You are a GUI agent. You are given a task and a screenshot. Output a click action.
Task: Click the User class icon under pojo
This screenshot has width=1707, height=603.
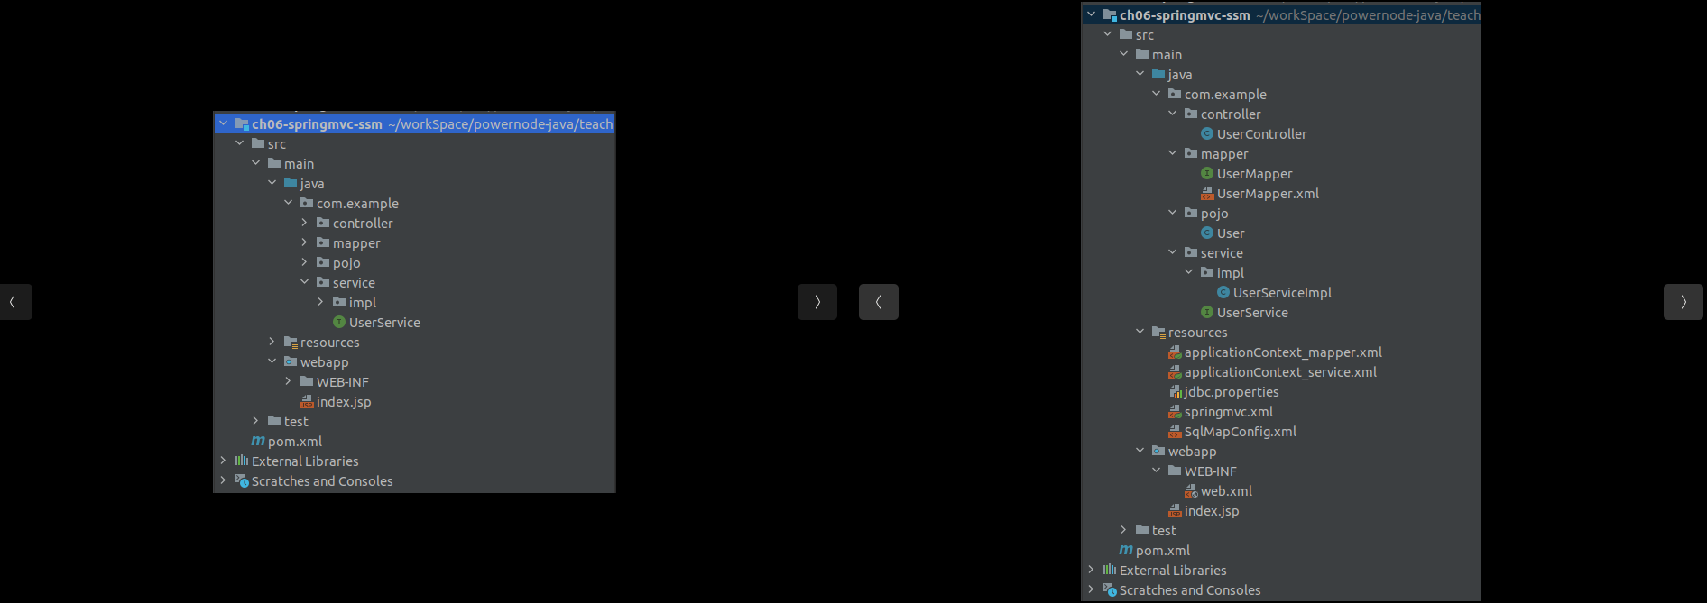1206,233
